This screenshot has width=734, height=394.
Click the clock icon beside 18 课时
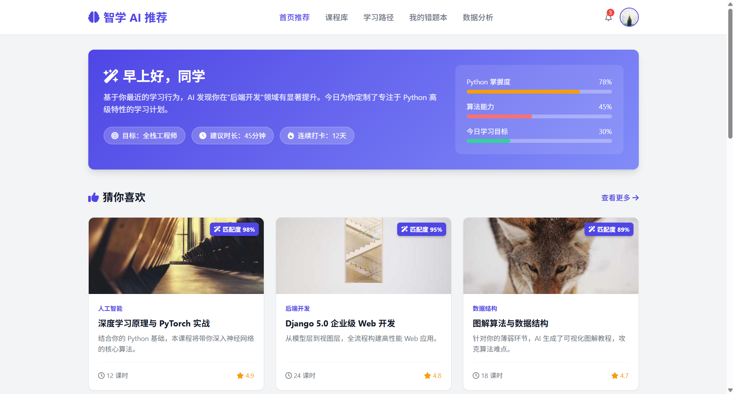coord(476,376)
